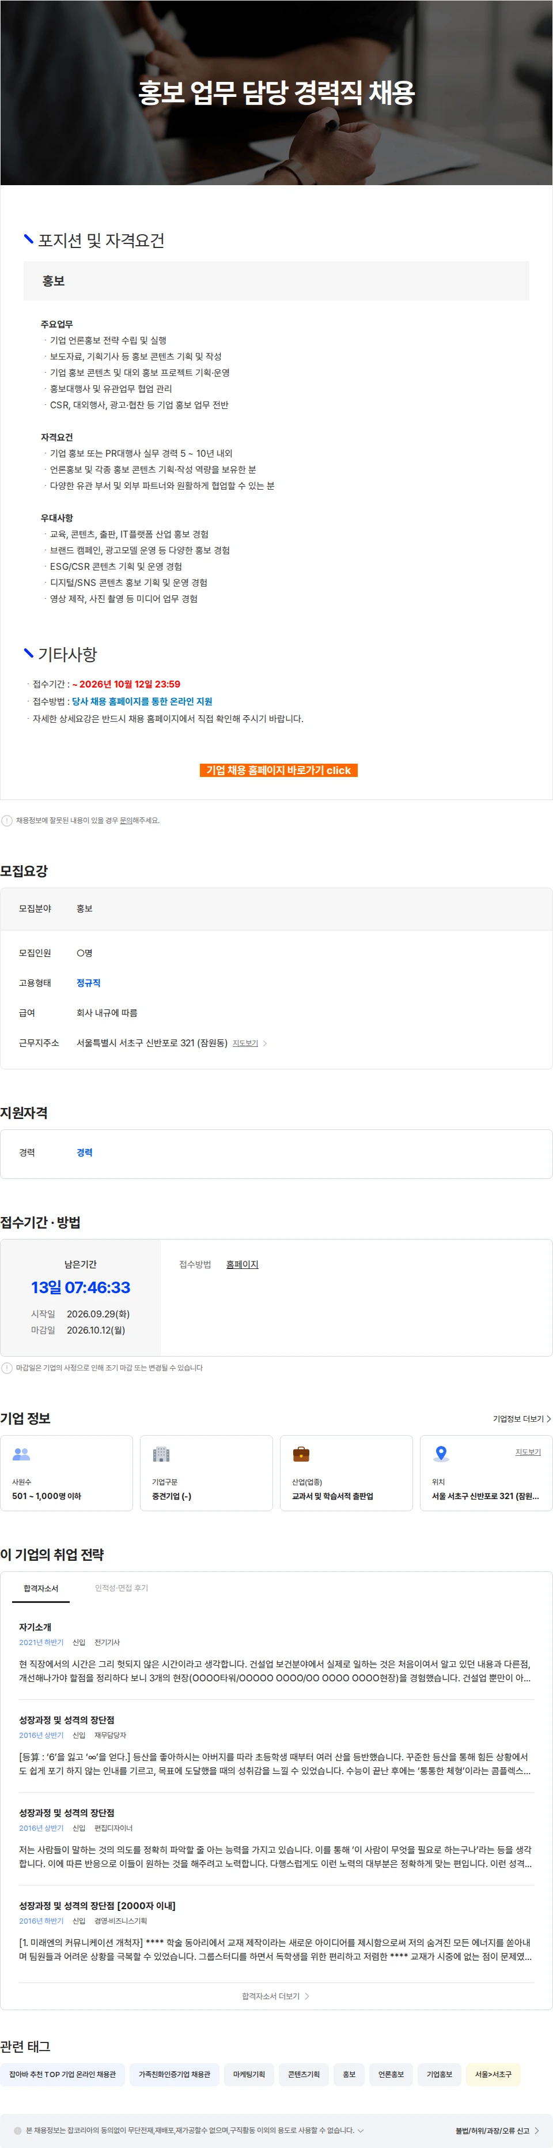Click the company type building icon

point(161,1454)
